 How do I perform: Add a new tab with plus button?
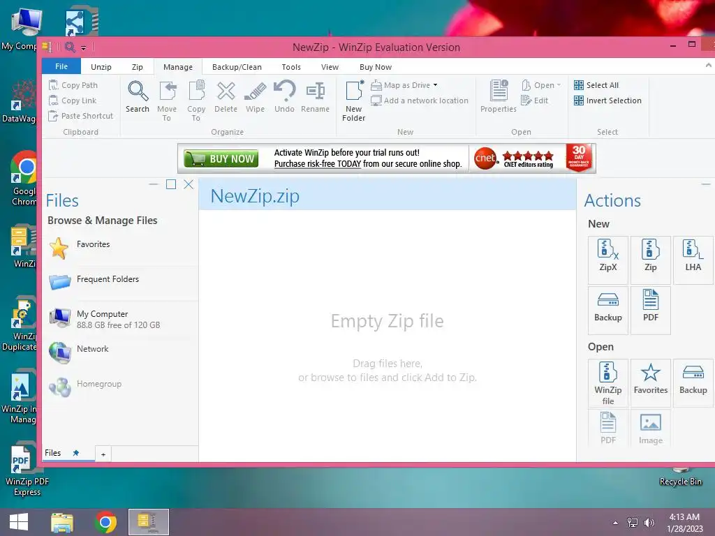click(103, 454)
